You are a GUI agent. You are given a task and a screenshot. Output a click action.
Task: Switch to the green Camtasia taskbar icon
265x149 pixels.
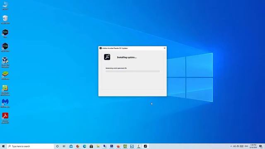pyautogui.click(x=125, y=146)
